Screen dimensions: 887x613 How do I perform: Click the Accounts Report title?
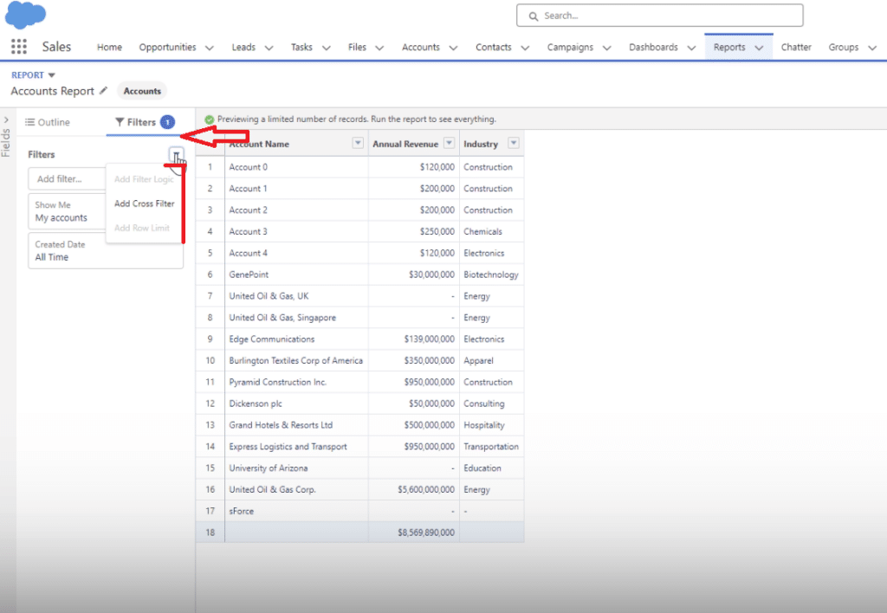(x=52, y=91)
